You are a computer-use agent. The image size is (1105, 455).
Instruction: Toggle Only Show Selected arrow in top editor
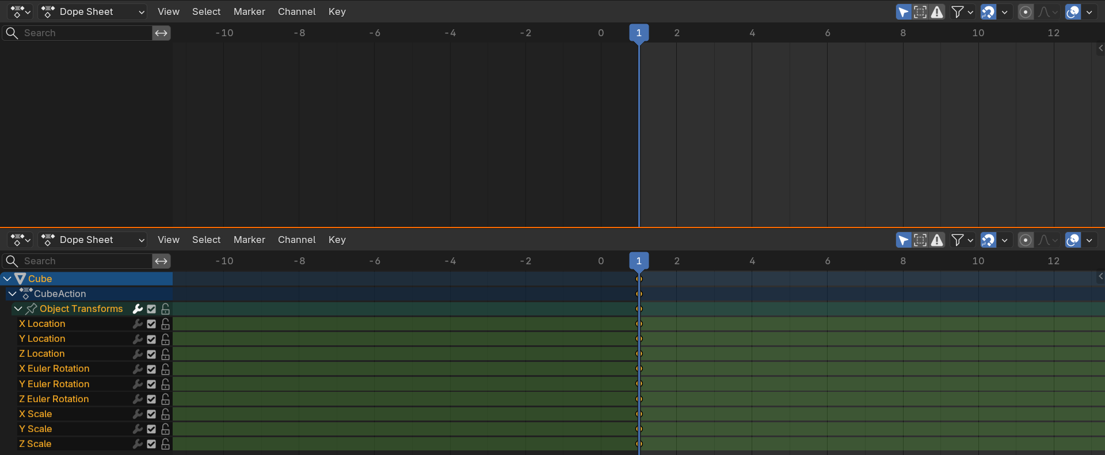(904, 11)
